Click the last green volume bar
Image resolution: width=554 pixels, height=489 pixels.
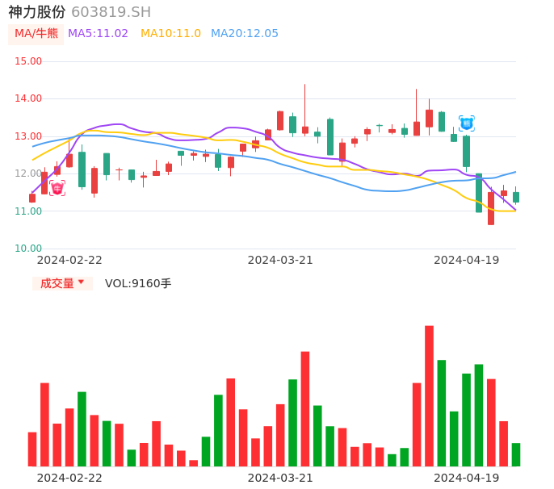pos(516,454)
